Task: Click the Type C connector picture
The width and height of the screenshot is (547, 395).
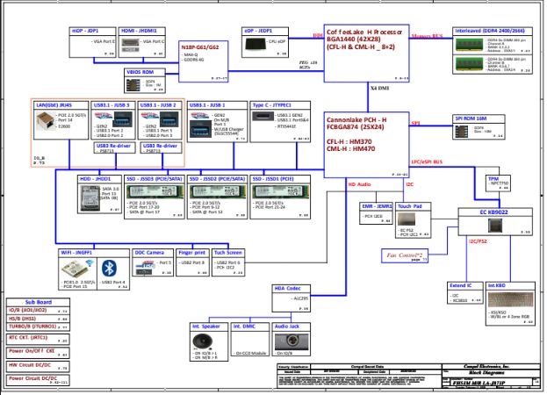Action: click(x=263, y=116)
